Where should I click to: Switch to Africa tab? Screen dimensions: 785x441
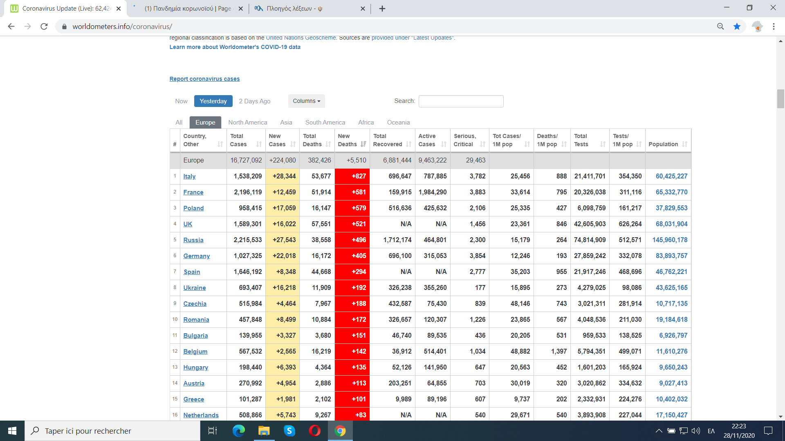(366, 122)
